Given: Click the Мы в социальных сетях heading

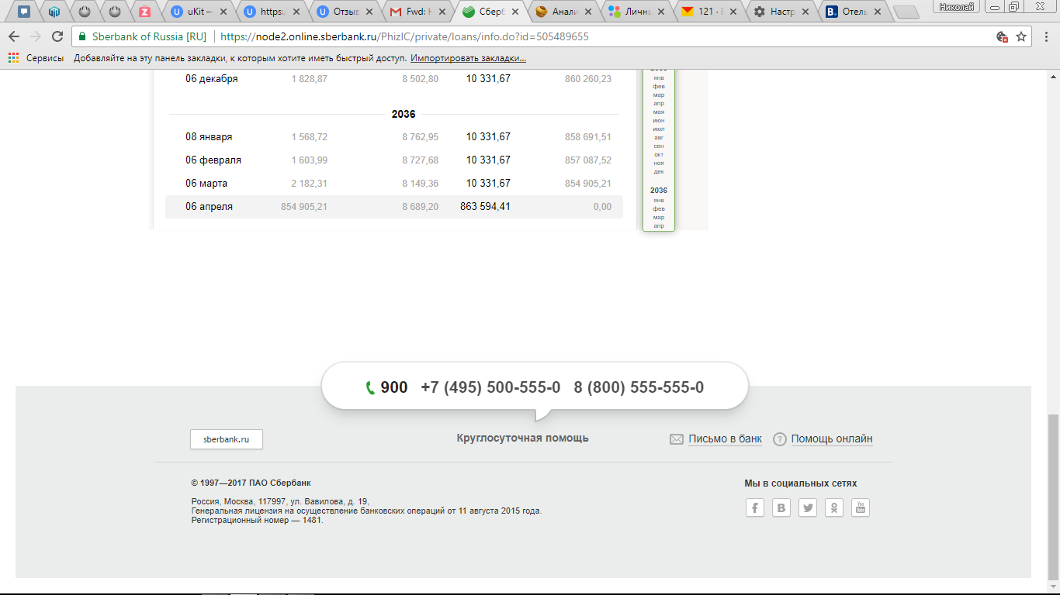Looking at the screenshot, I should (x=801, y=483).
